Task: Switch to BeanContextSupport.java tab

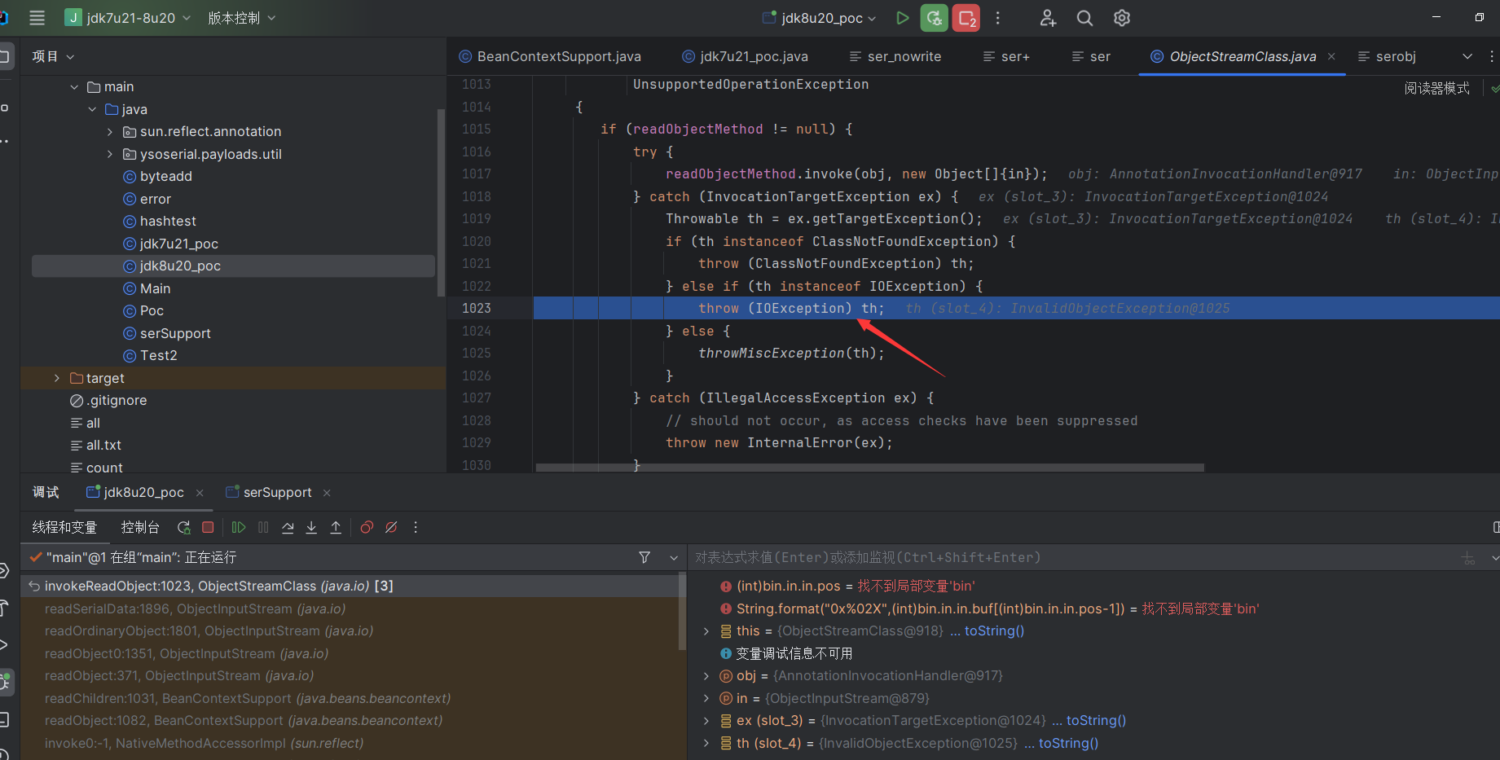Action: pyautogui.click(x=550, y=56)
